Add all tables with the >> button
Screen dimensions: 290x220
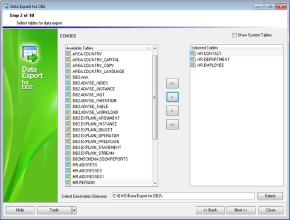[172, 83]
